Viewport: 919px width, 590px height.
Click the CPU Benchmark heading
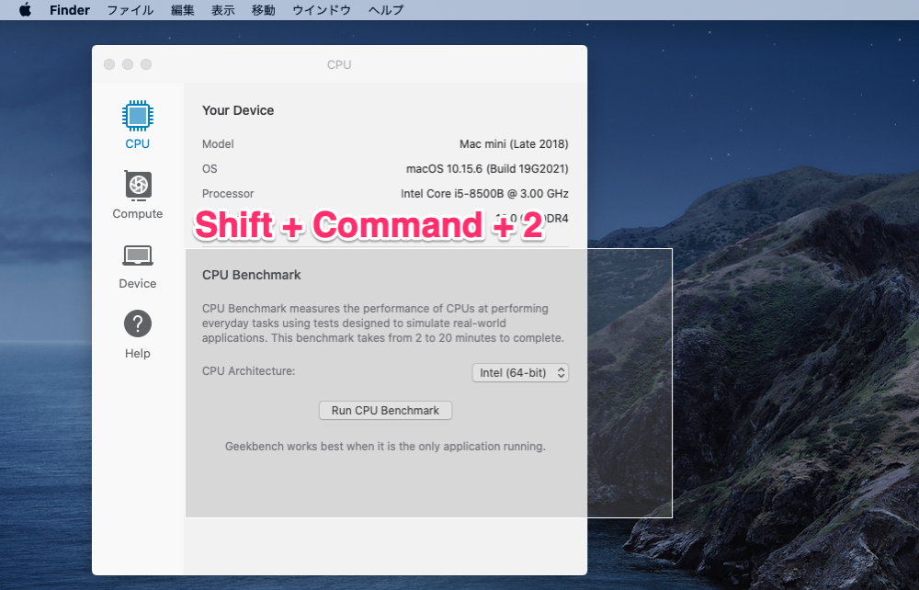[252, 275]
